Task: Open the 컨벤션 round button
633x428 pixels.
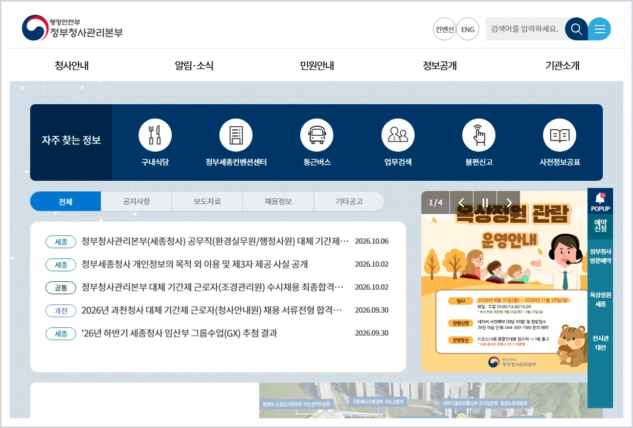Action: (x=444, y=29)
